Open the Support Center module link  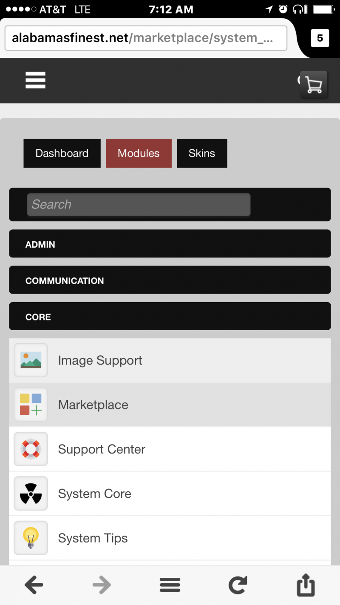click(102, 449)
